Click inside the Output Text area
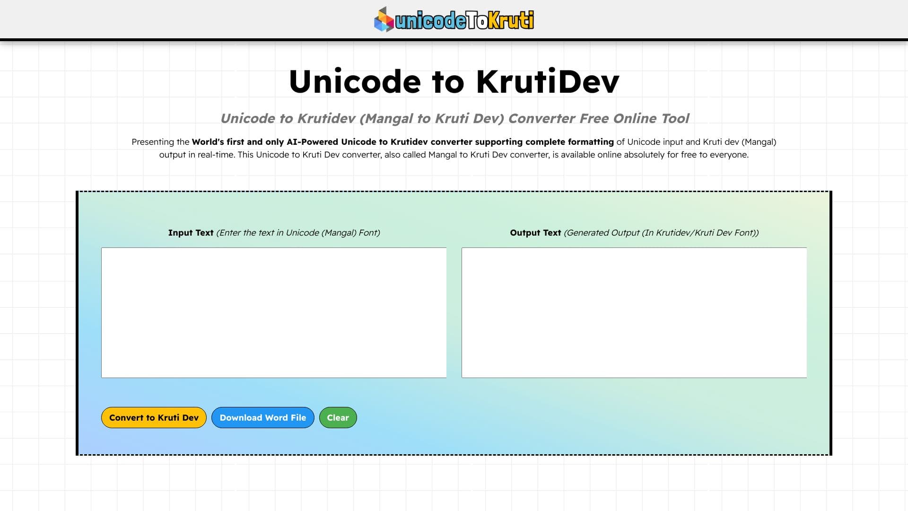 pos(634,312)
